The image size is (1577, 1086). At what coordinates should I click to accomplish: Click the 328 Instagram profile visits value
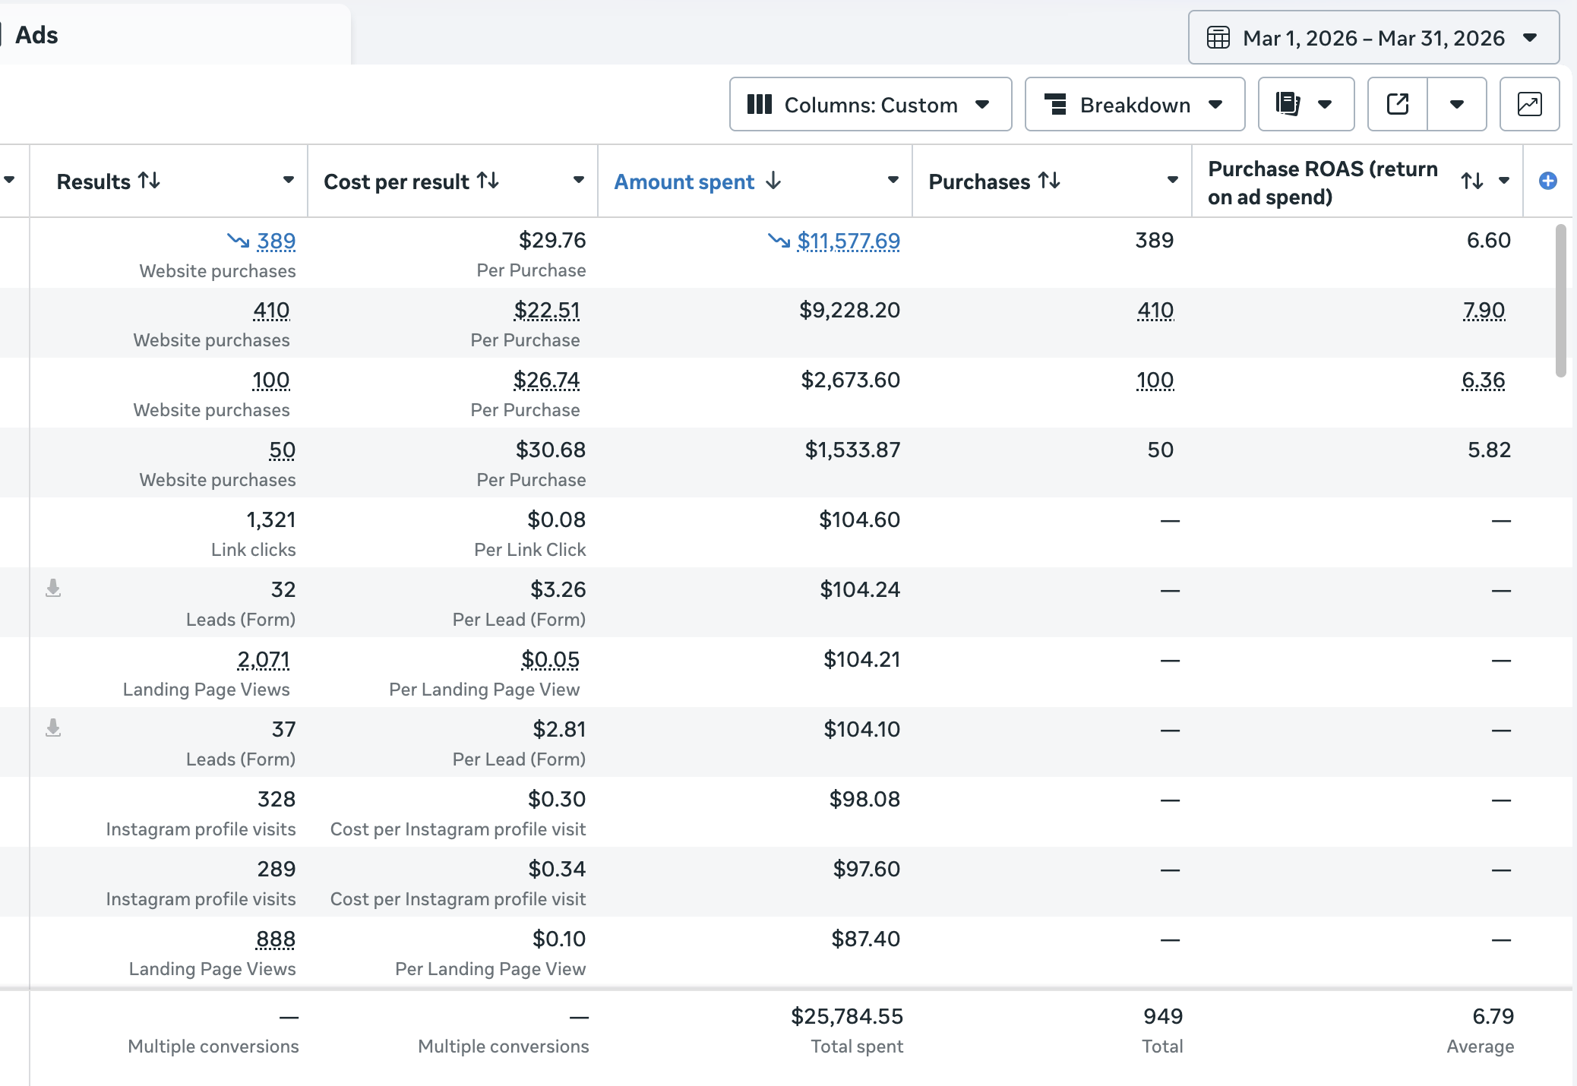[x=277, y=799]
